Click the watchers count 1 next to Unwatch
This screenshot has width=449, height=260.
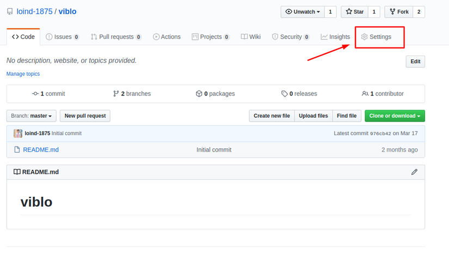click(x=330, y=12)
